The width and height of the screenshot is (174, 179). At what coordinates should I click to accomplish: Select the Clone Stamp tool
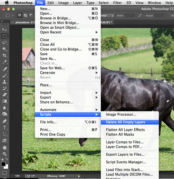pos(5,82)
